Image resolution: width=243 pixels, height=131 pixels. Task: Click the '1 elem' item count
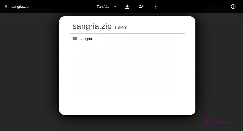point(121,28)
